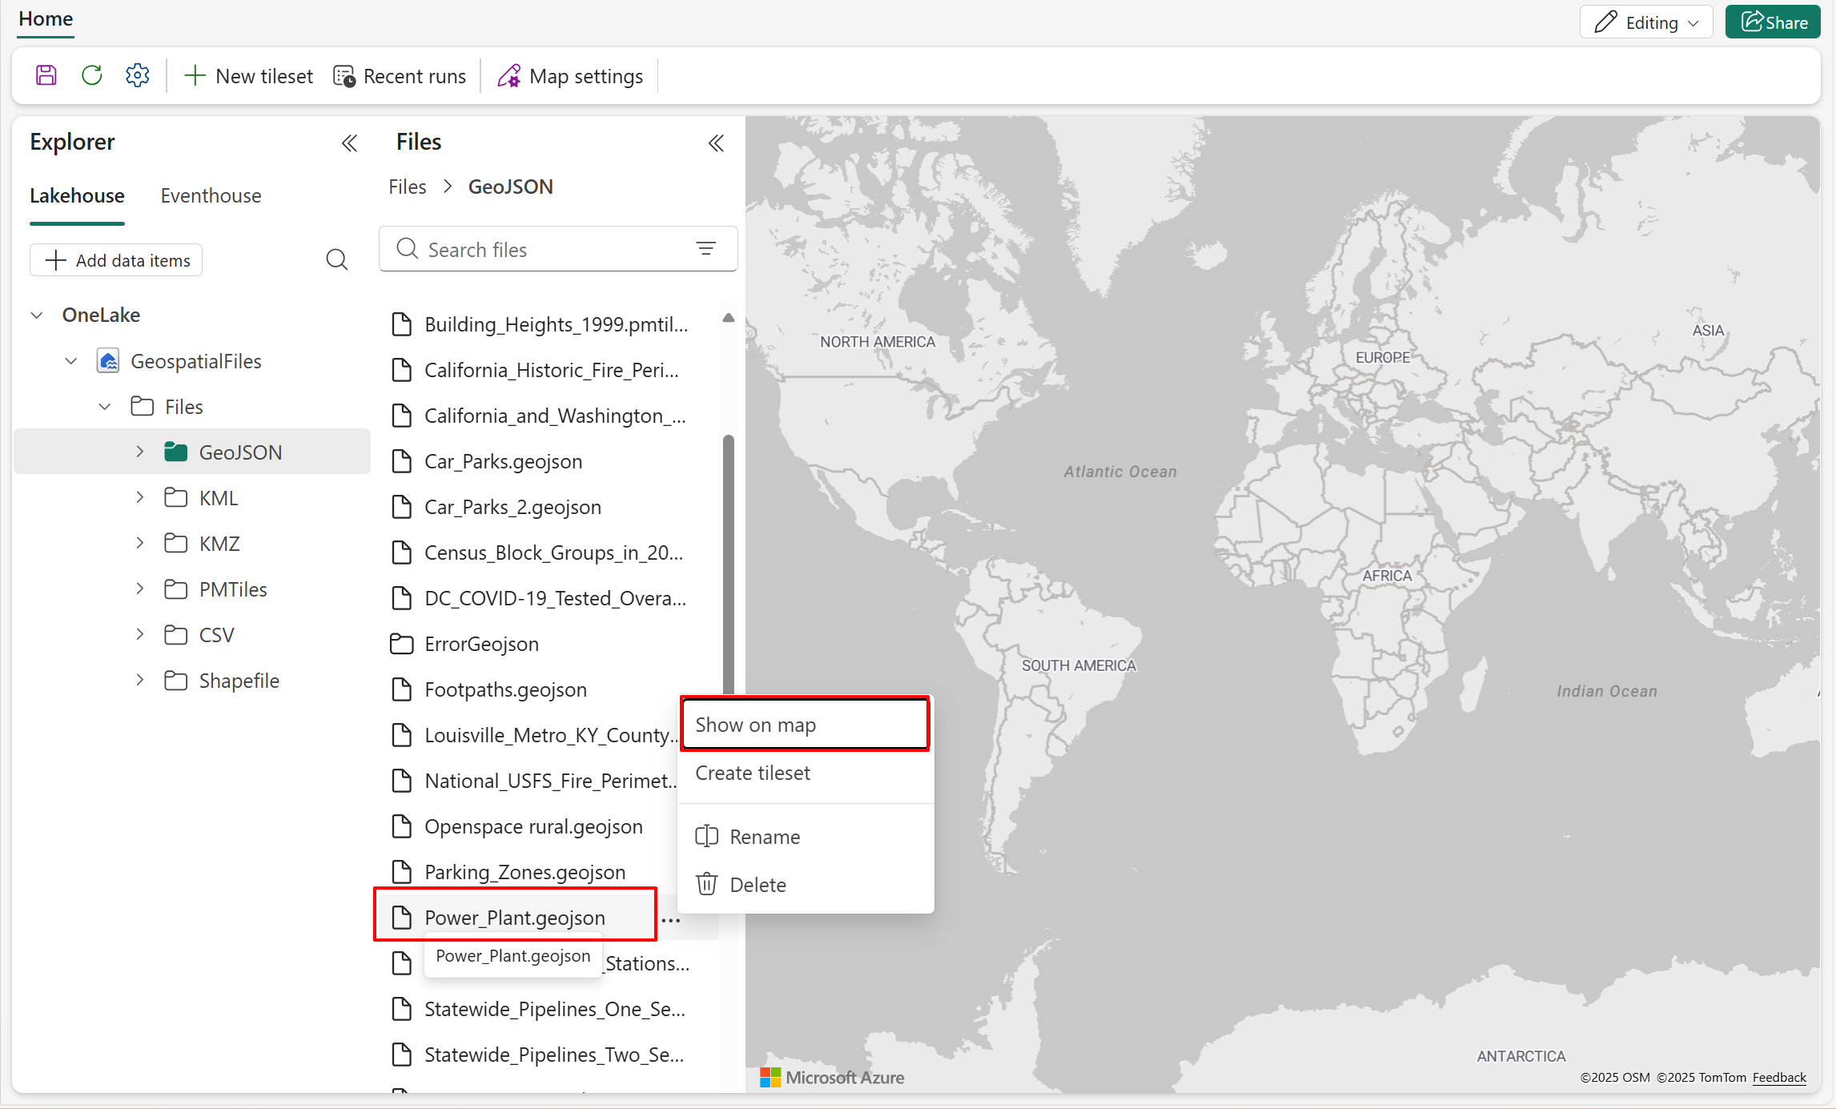1836x1109 pixels.
Task: Open the file filter icon in search box
Action: click(705, 249)
